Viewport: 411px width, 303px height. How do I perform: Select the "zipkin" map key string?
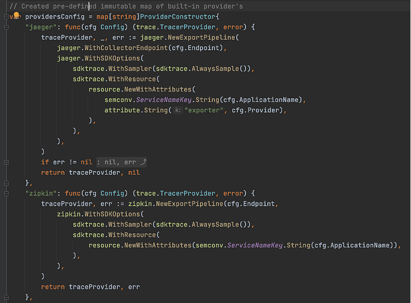click(x=41, y=193)
